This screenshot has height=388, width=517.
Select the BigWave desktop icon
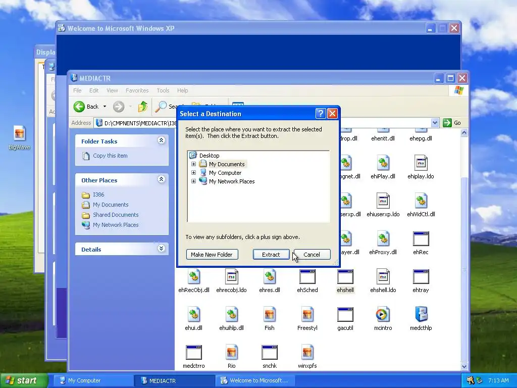pos(19,137)
